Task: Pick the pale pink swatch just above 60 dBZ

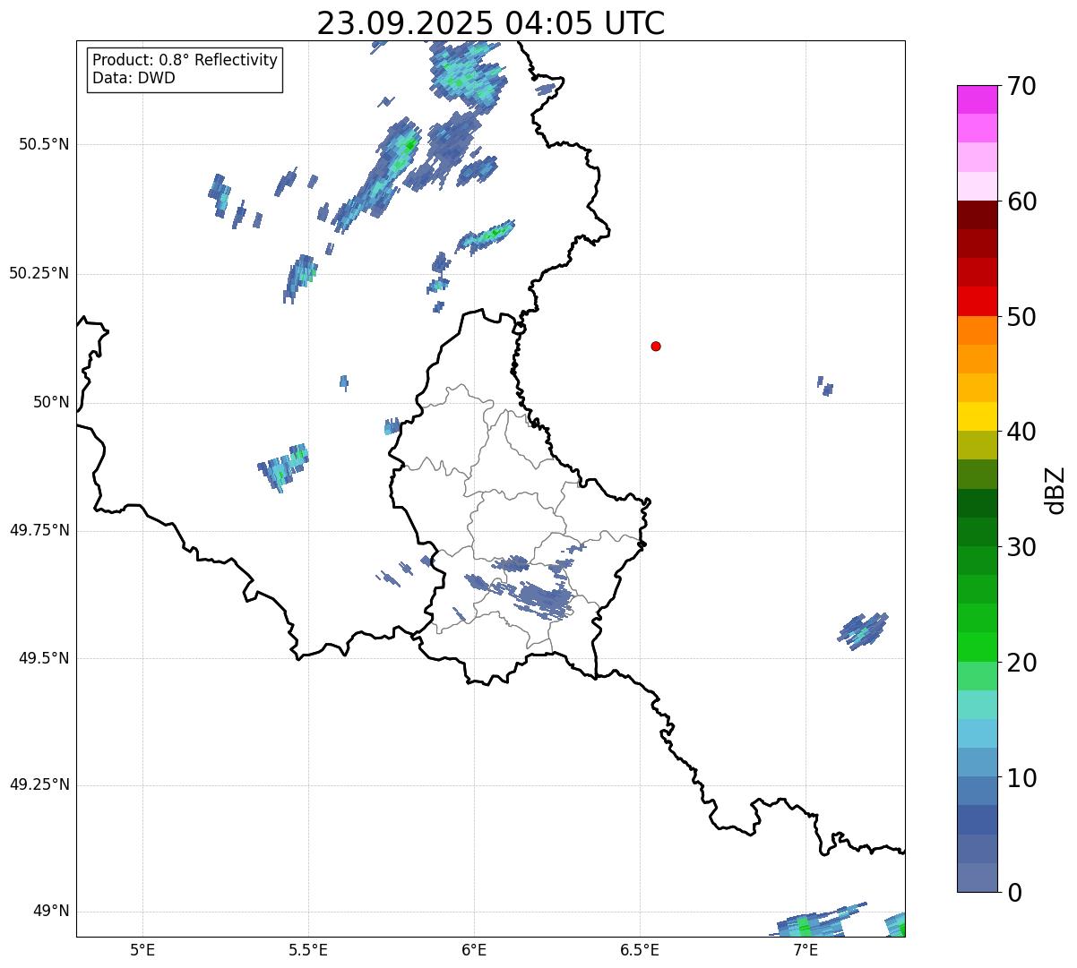Action: 977,186
